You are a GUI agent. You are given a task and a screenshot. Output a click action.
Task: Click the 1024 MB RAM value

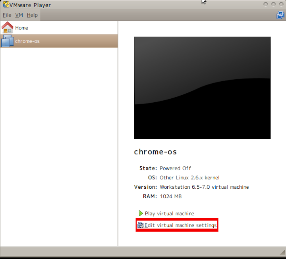coord(171,196)
